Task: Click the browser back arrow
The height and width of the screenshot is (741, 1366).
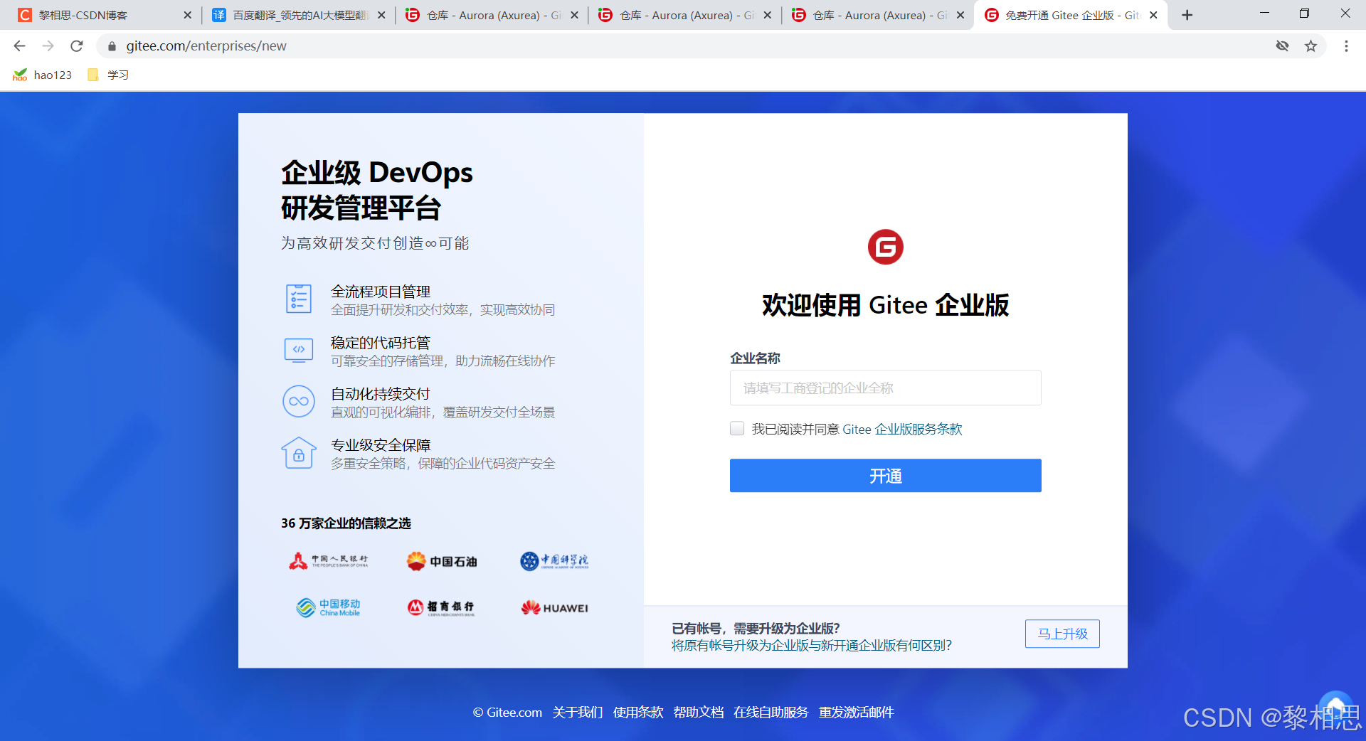Action: point(19,46)
